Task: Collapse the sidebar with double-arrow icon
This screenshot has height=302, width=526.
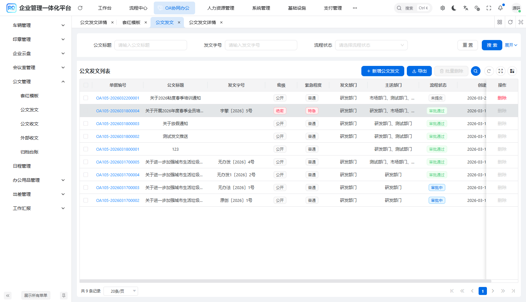Action: tap(8, 296)
